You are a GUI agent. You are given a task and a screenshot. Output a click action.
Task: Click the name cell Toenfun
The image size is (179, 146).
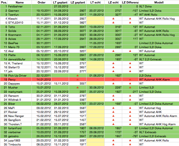(20, 15)
